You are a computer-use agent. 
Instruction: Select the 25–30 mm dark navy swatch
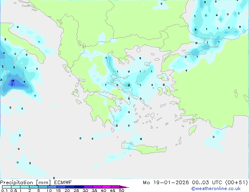click(x=79, y=187)
